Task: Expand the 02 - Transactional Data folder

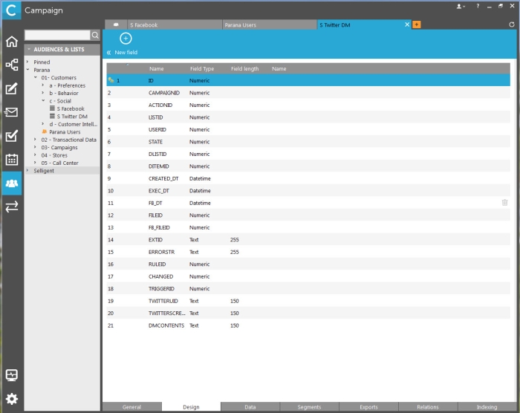Action: point(35,140)
